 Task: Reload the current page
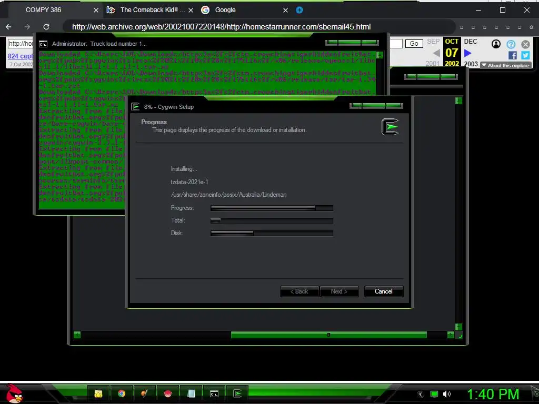(x=46, y=27)
